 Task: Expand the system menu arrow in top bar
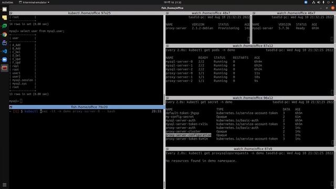click(332, 2)
